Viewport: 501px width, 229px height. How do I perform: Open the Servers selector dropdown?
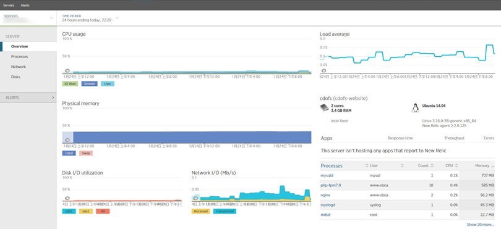(x=28, y=18)
